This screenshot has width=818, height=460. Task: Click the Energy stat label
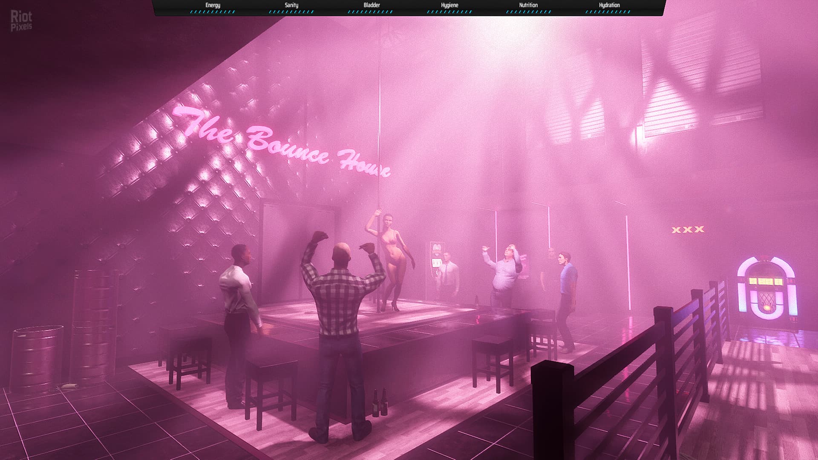point(213,5)
